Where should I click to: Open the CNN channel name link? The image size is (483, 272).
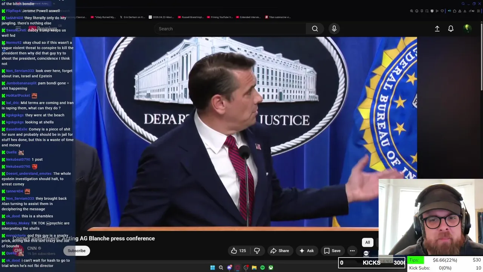(x=32, y=248)
